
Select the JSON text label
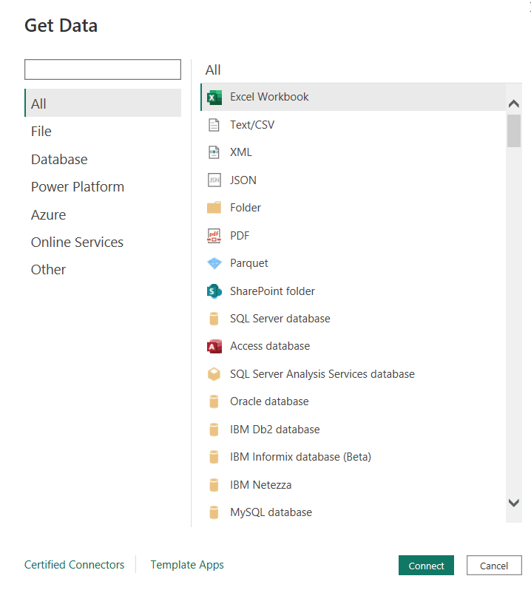[243, 180]
